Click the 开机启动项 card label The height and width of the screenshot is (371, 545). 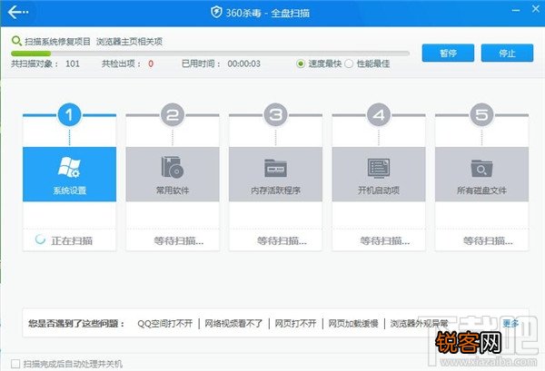379,190
